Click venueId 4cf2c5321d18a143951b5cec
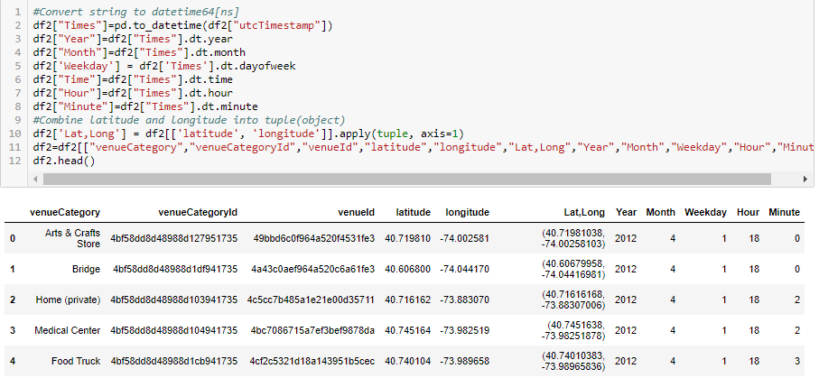This screenshot has height=378, width=819. 312,361
